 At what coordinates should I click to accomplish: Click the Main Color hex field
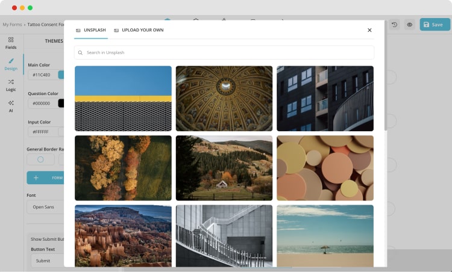[x=42, y=75]
